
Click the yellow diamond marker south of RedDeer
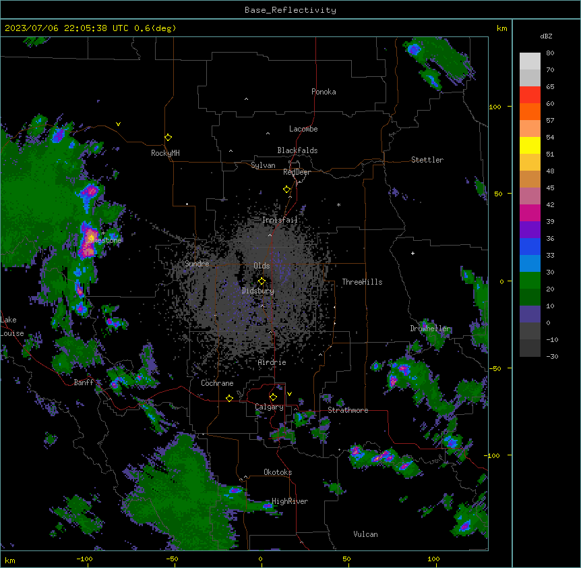click(286, 190)
